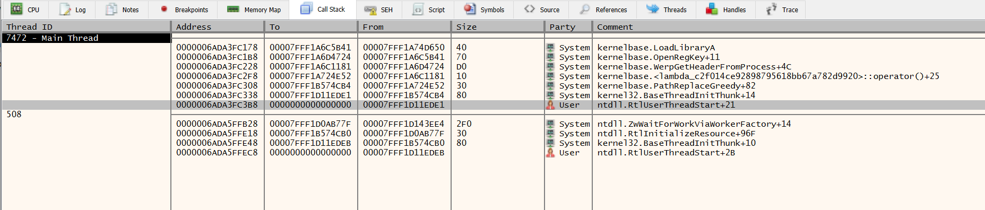Click the To column header
The width and height of the screenshot is (985, 210).
click(x=311, y=27)
